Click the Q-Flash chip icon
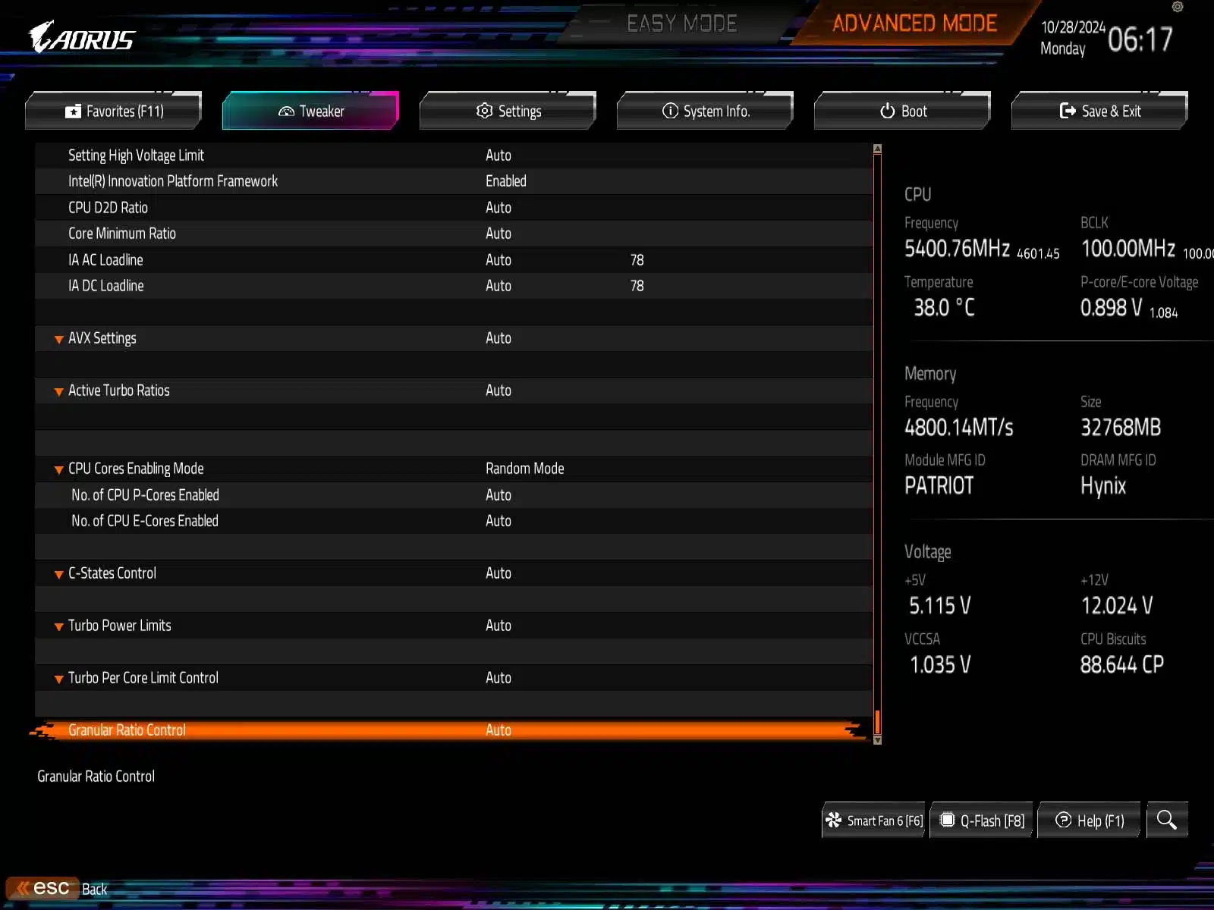This screenshot has width=1214, height=910. tap(947, 820)
